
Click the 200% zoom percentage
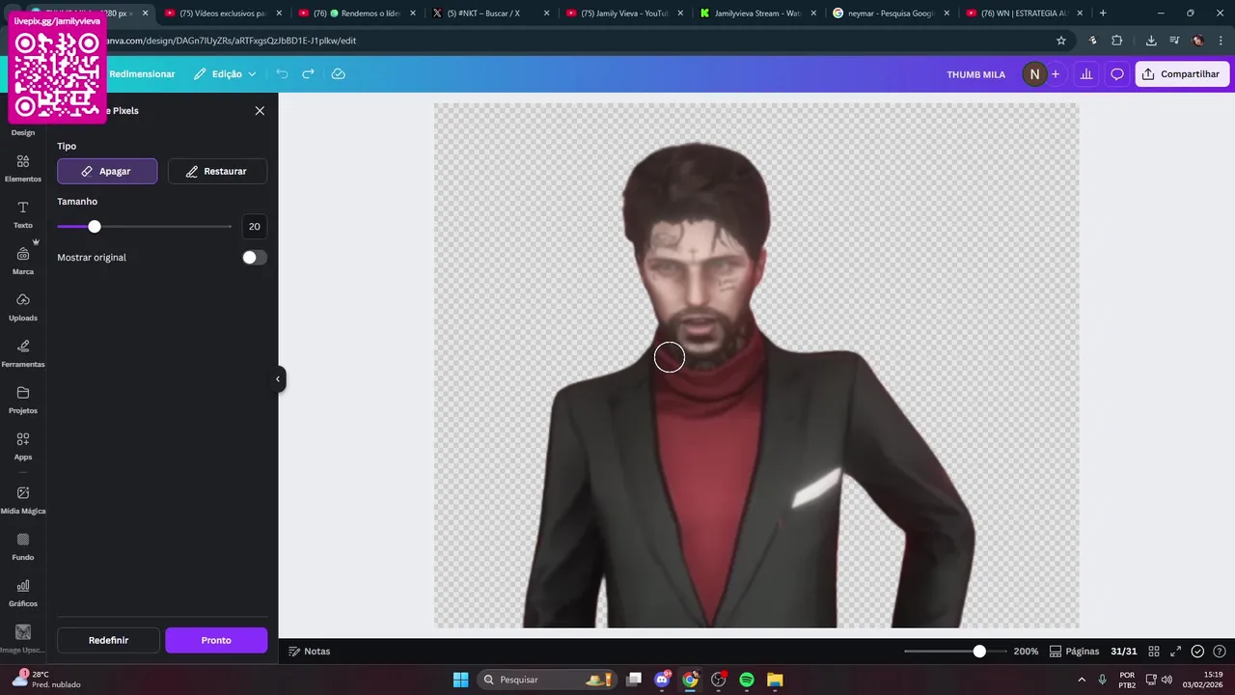[x=1026, y=652]
